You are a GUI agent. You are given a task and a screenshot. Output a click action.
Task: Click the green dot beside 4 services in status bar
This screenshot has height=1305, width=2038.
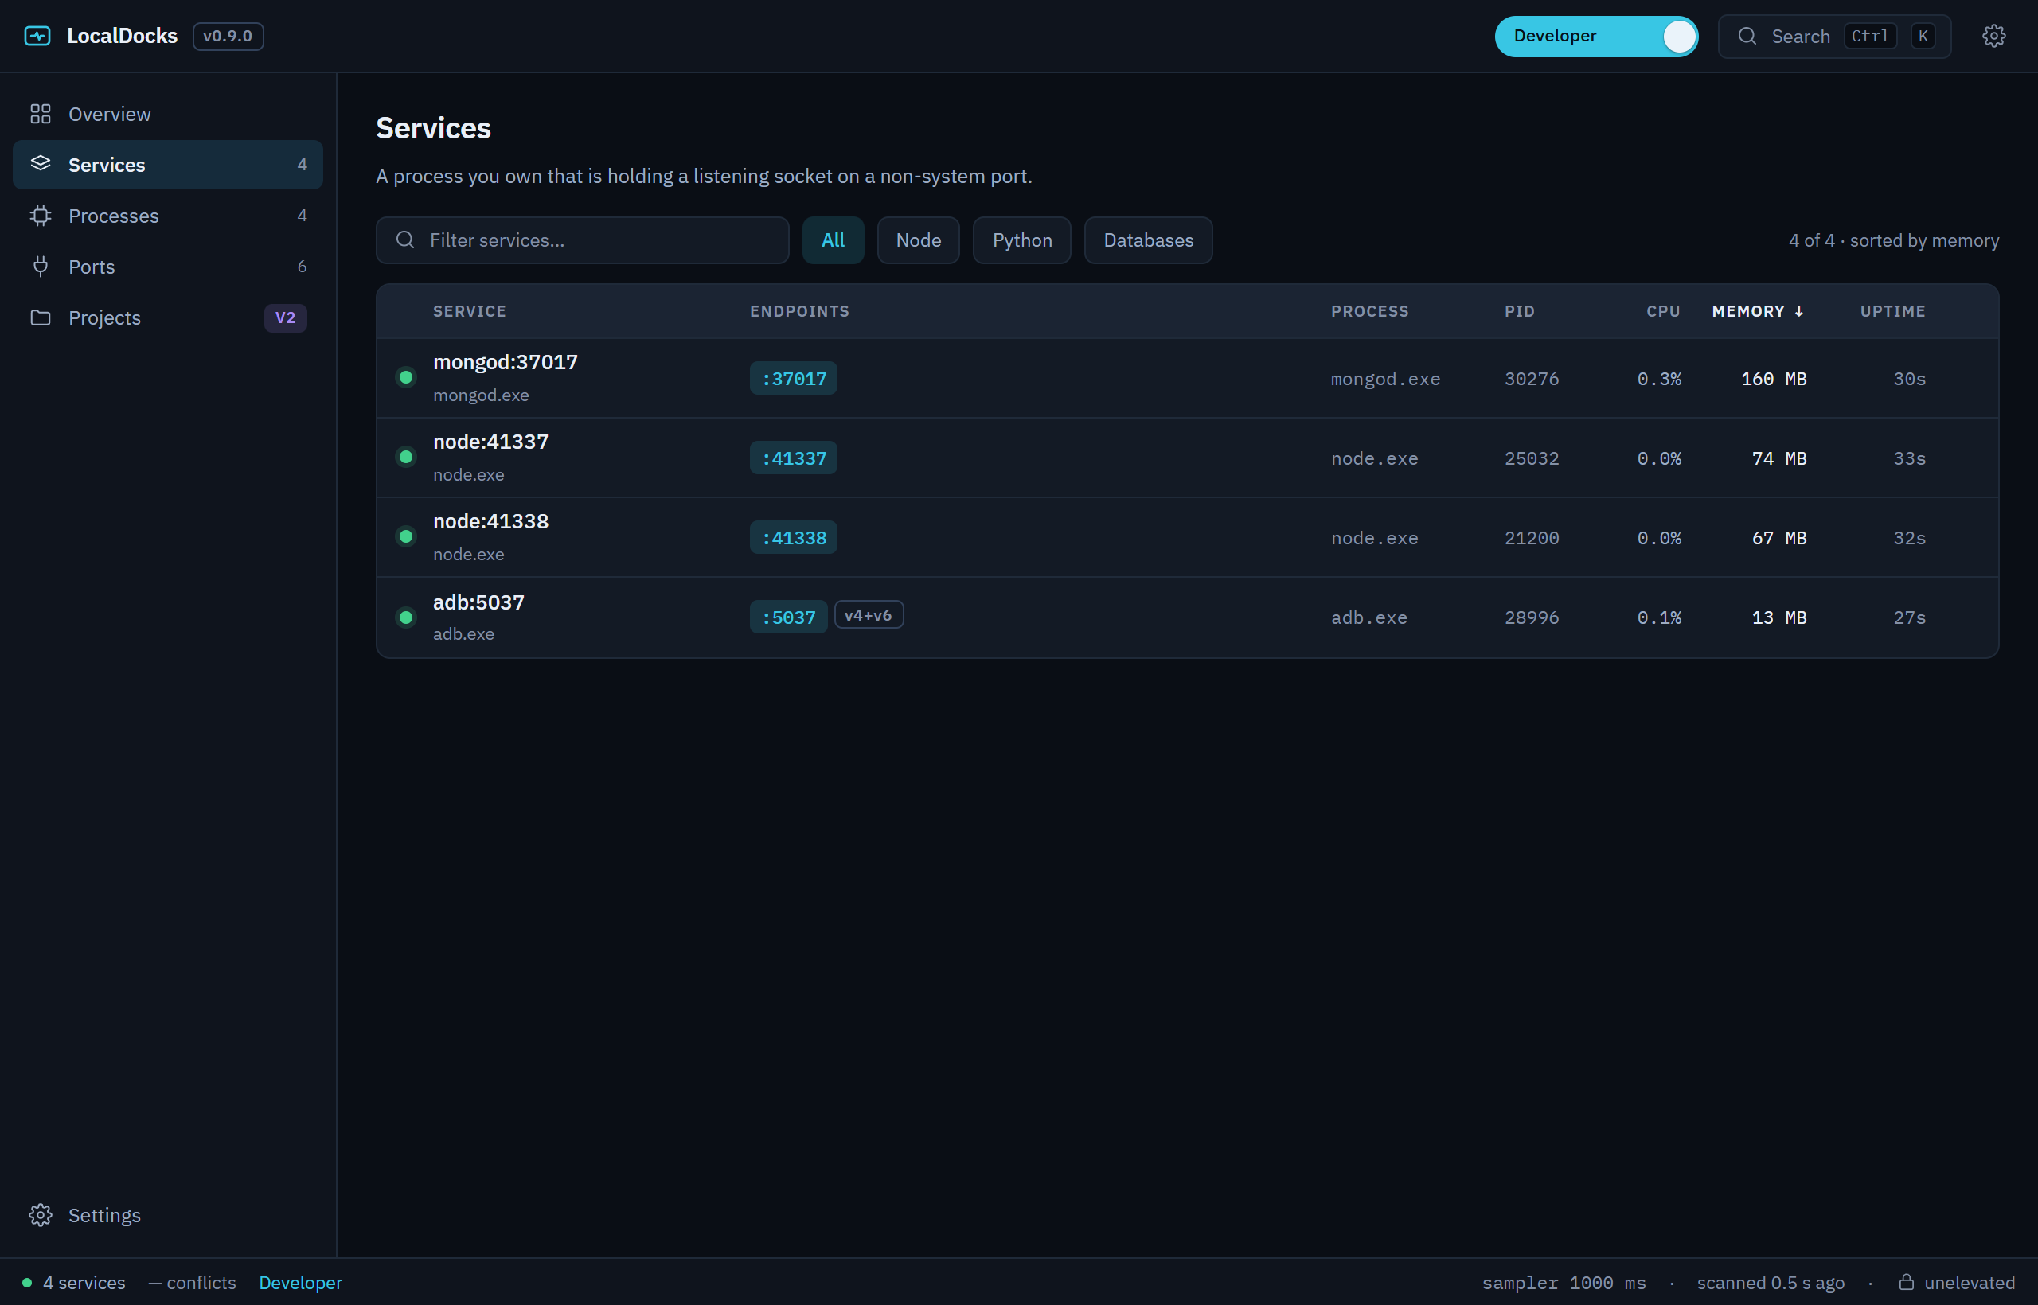[x=27, y=1282]
